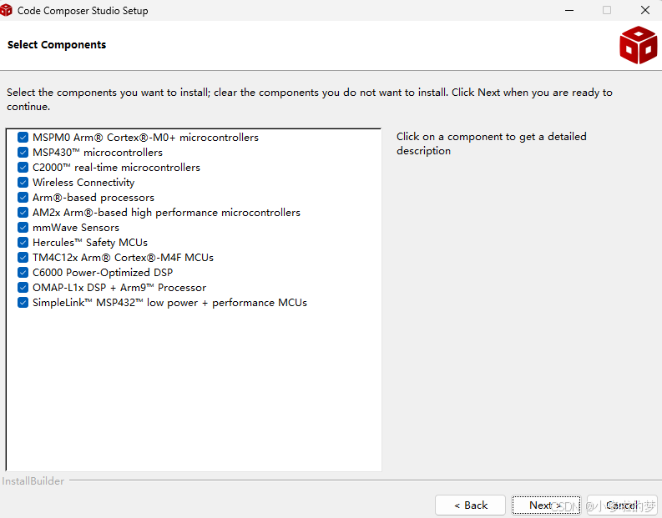Select the MSP430 microcontrollers label
The width and height of the screenshot is (662, 518).
tap(98, 153)
